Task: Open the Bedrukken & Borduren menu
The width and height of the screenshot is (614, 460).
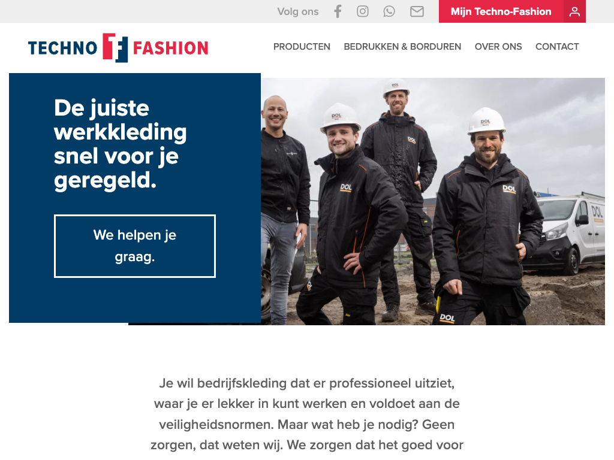Action: (x=402, y=47)
